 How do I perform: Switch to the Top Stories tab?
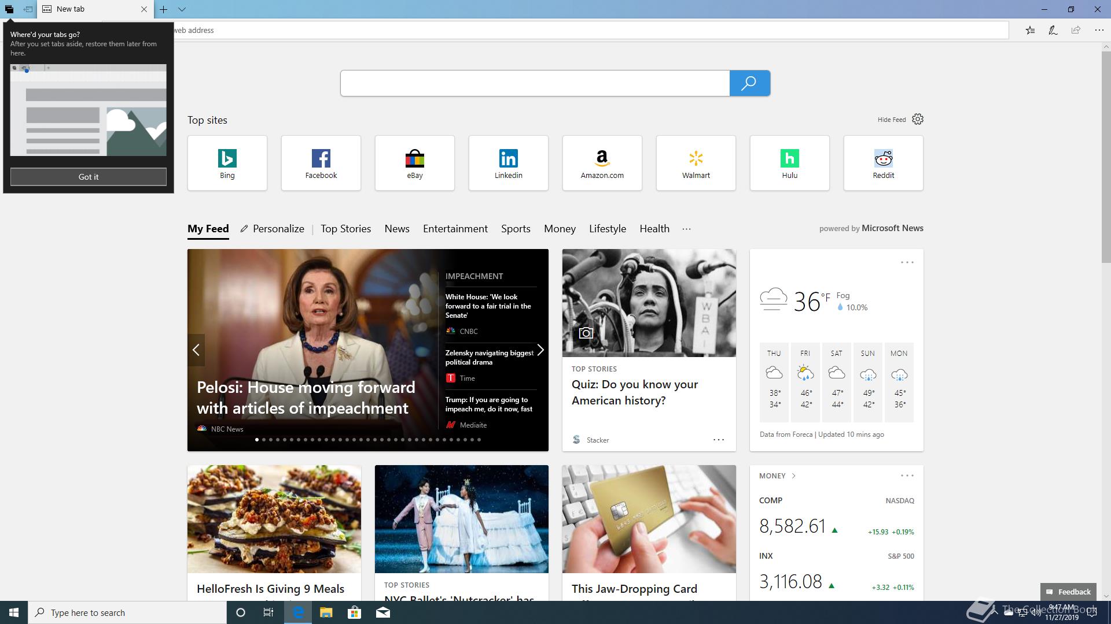click(x=346, y=229)
